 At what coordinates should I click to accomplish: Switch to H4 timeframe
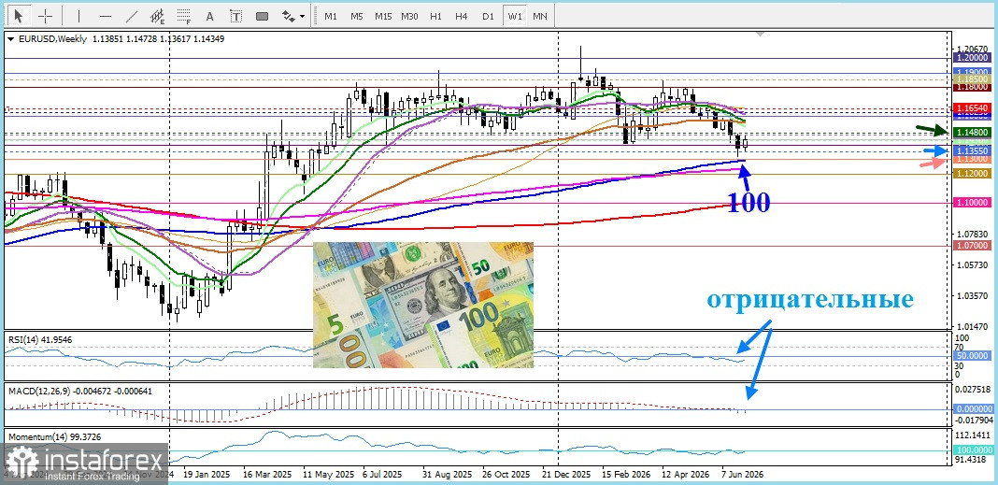[462, 16]
